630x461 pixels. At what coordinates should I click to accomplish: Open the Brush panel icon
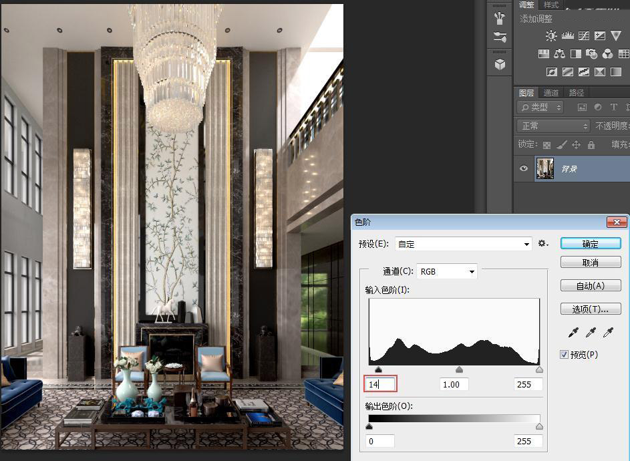[500, 18]
